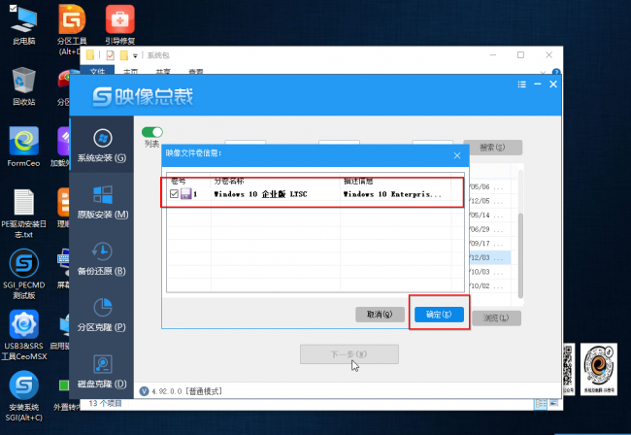Open Explorer help question mark icon
631x435 pixels.
pos(556,73)
